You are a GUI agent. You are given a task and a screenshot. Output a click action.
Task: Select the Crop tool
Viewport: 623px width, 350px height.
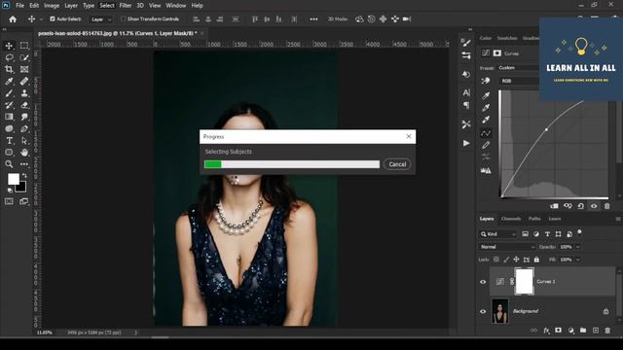(x=9, y=69)
